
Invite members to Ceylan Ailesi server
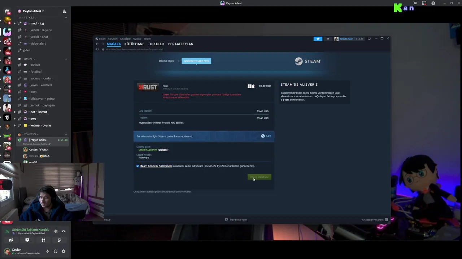pos(64,11)
